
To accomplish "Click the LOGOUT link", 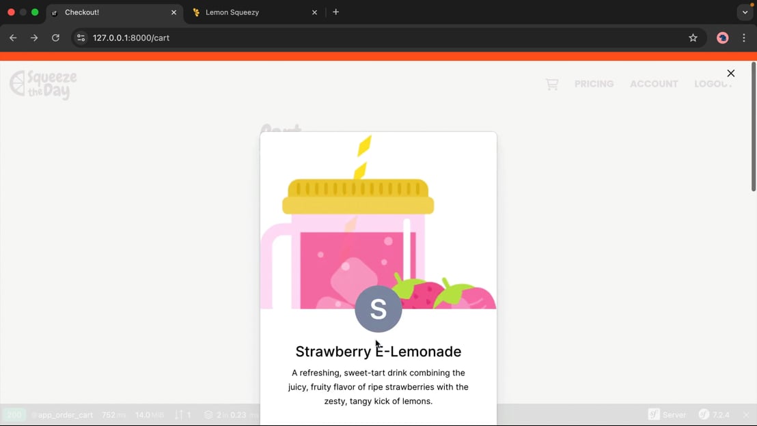I will (x=713, y=84).
